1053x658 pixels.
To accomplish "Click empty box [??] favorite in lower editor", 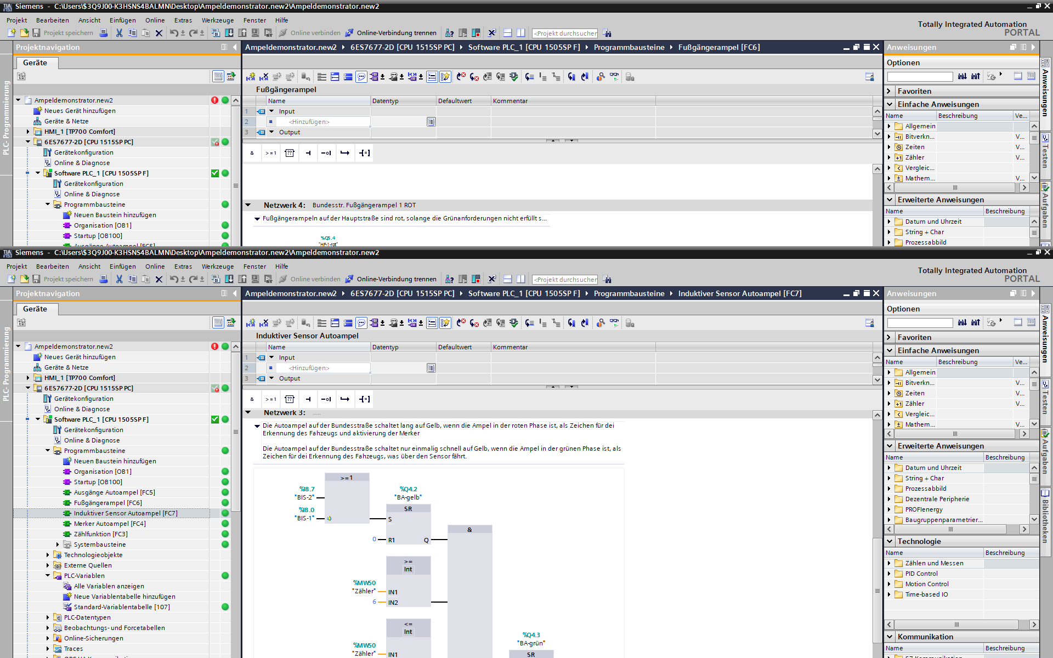I will pos(290,399).
